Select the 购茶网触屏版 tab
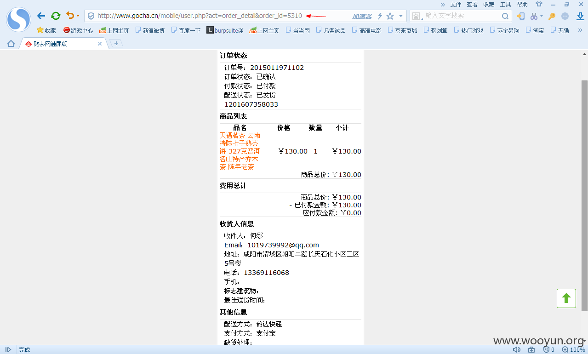This screenshot has height=354, width=588. point(63,44)
